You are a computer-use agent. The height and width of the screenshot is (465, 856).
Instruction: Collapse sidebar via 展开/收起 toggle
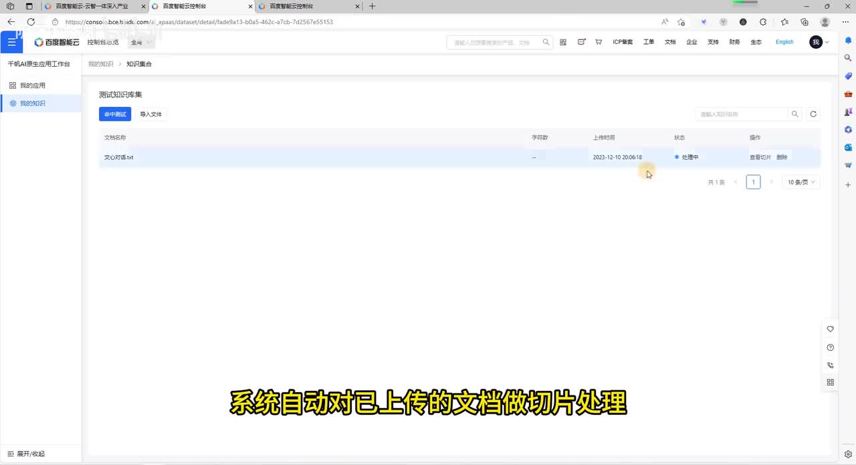pos(27,454)
